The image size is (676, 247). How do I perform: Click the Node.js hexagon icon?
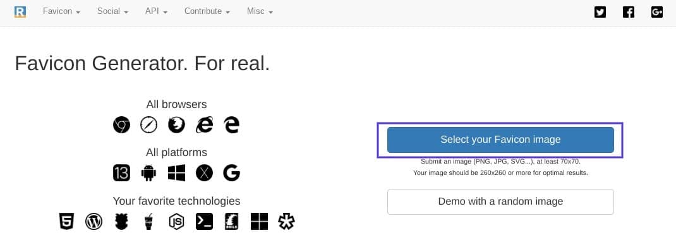click(x=176, y=222)
